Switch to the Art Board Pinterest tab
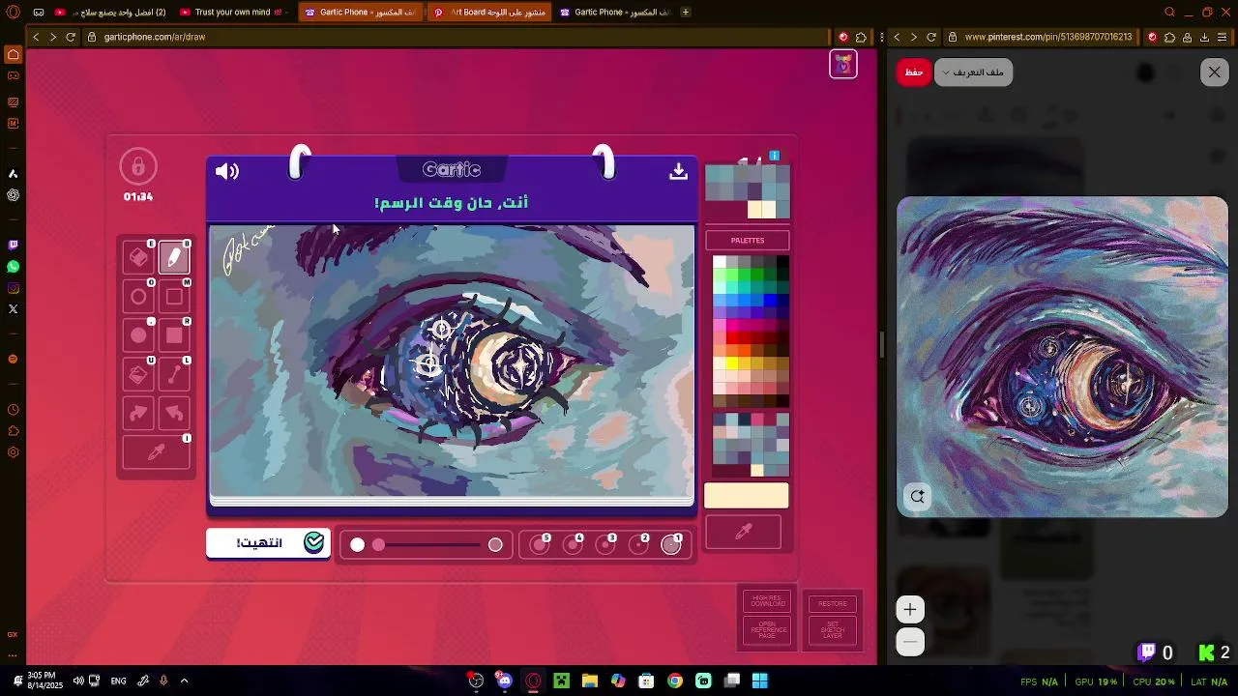The height and width of the screenshot is (696, 1238). pyautogui.click(x=489, y=13)
